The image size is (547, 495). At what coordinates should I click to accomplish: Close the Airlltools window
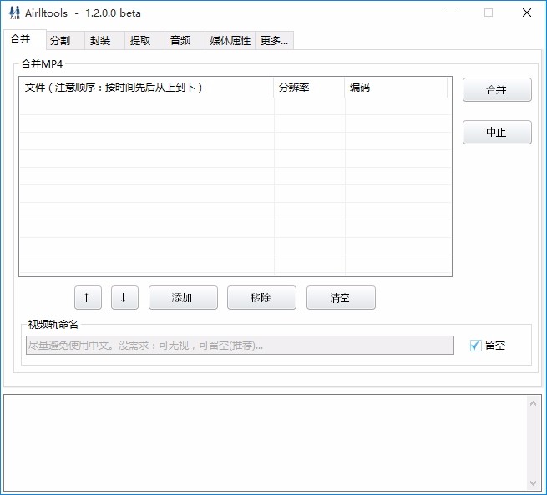pos(527,13)
